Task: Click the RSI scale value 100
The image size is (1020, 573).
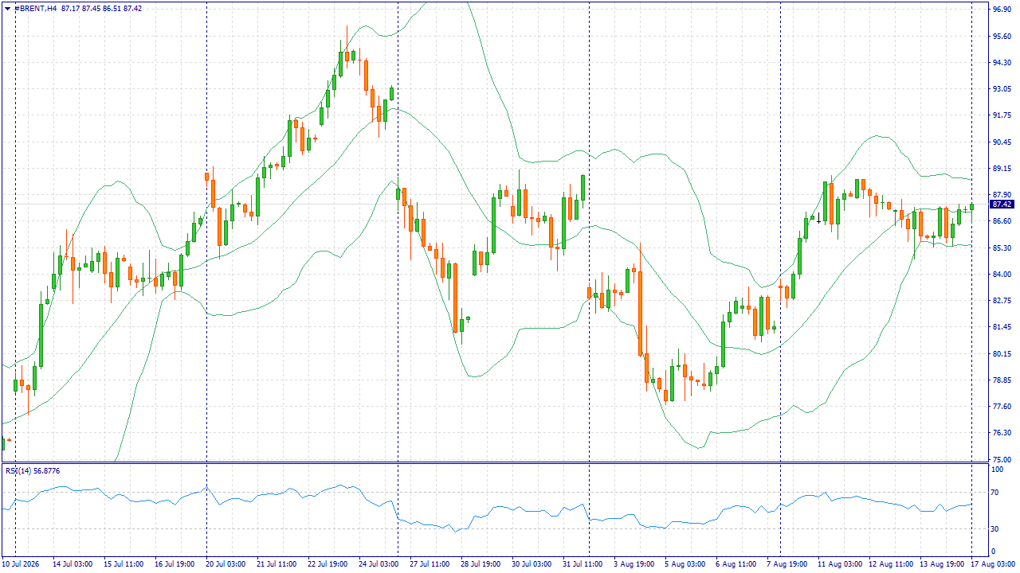Action: (x=997, y=470)
